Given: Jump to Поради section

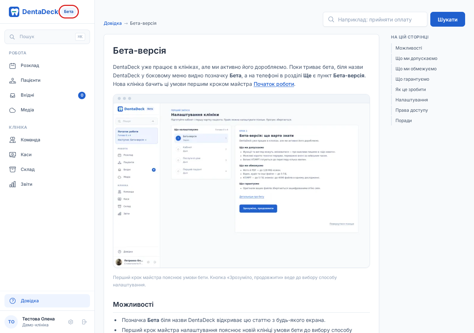Looking at the screenshot, I should tap(404, 121).
